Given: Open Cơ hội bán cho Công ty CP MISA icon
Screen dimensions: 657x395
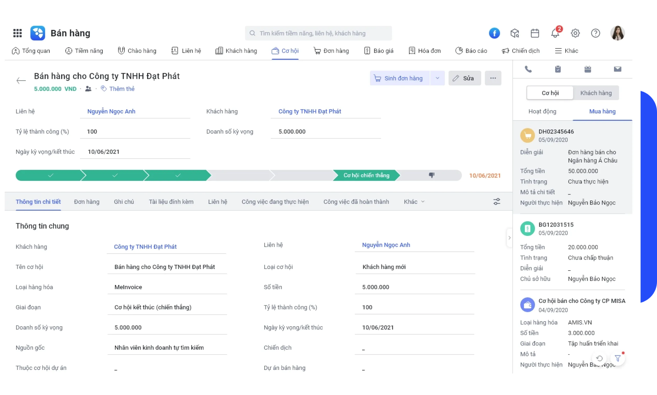Looking at the screenshot, I should click(527, 305).
